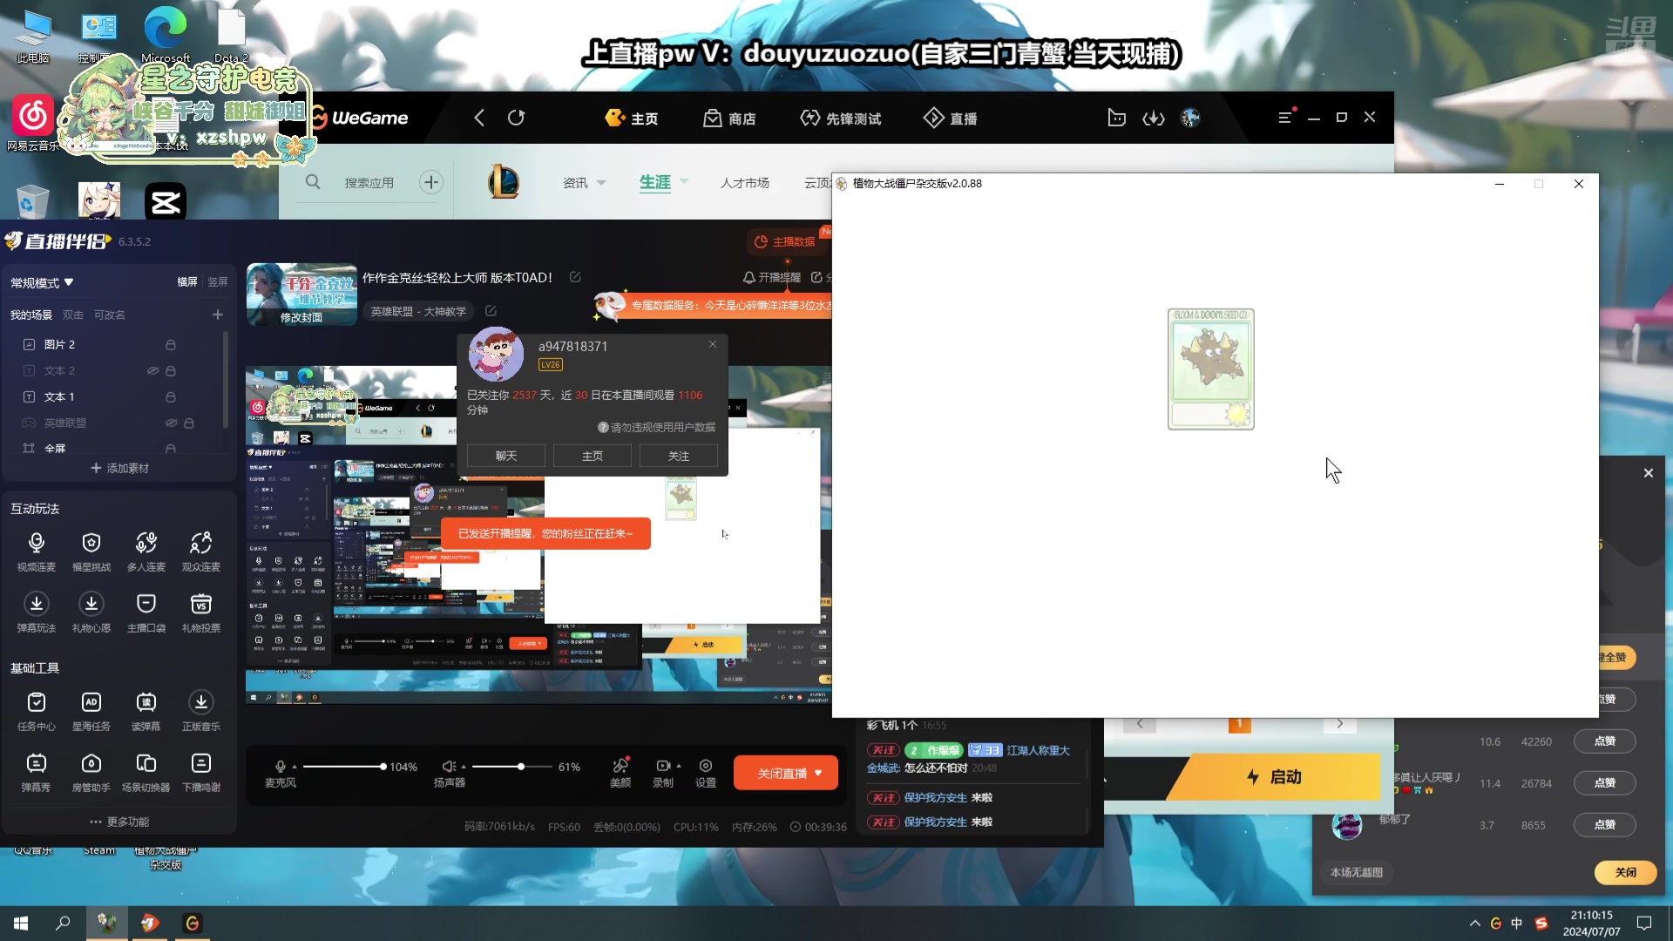This screenshot has width=1673, height=941.
Task: Expand the 常规模式 mode dropdown
Action: coord(42,282)
